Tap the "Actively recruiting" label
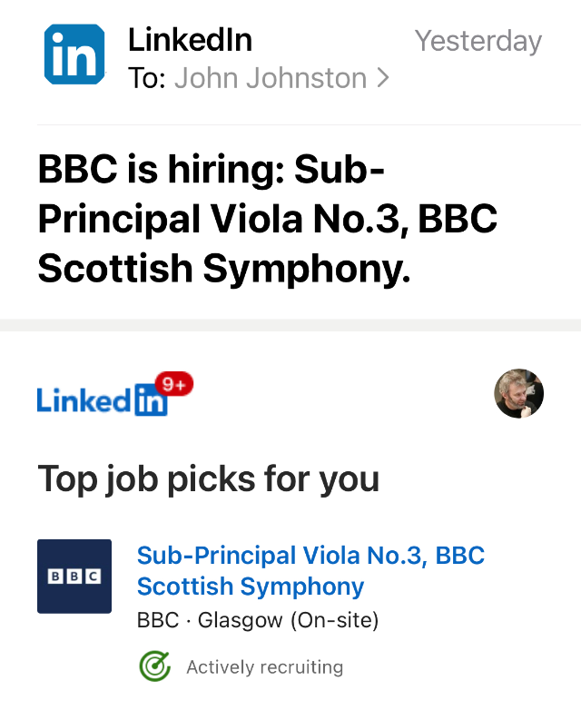Image resolution: width=581 pixels, height=710 pixels. 264,667
